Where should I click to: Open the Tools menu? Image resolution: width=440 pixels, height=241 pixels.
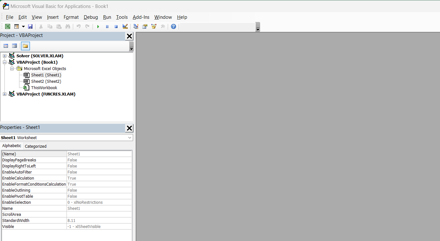tap(122, 17)
